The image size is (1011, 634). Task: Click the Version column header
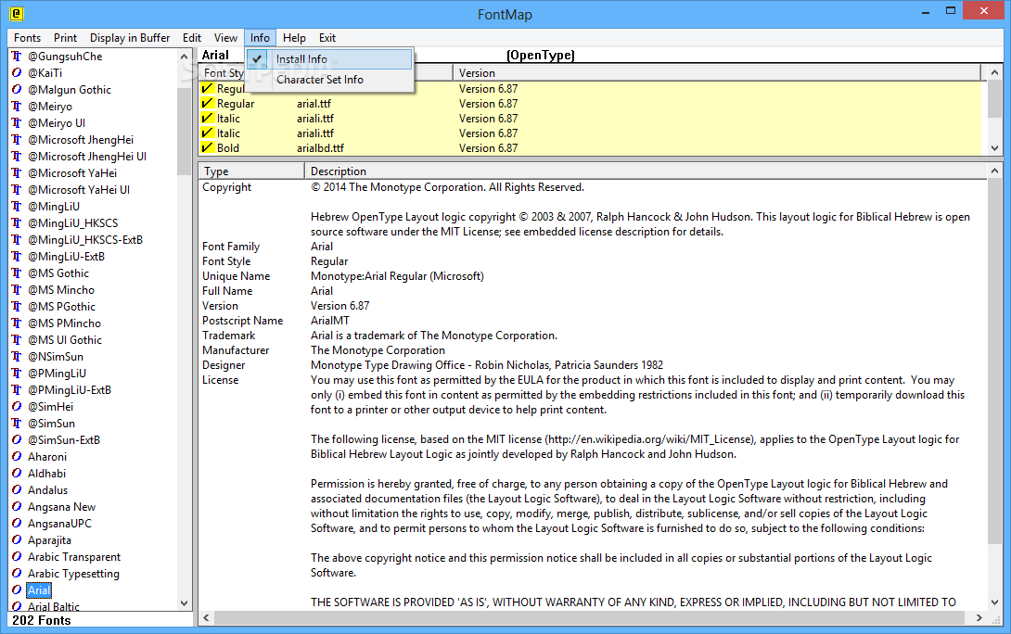tap(717, 73)
